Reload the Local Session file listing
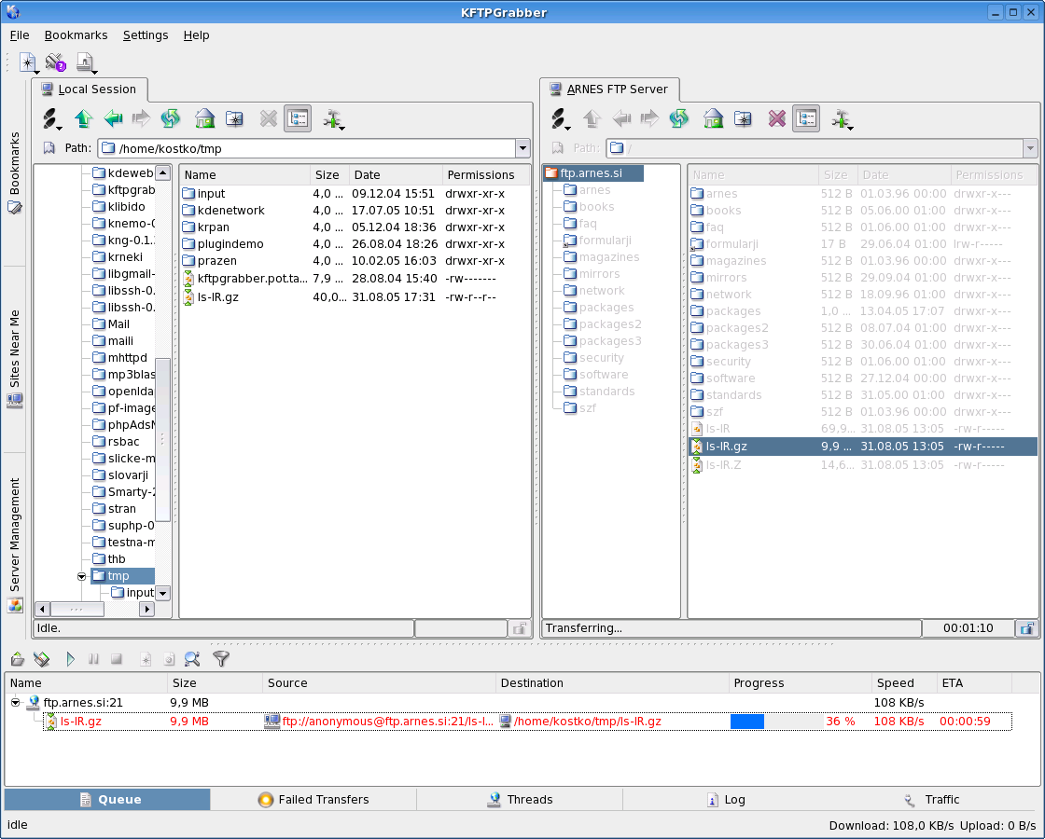 tap(171, 118)
